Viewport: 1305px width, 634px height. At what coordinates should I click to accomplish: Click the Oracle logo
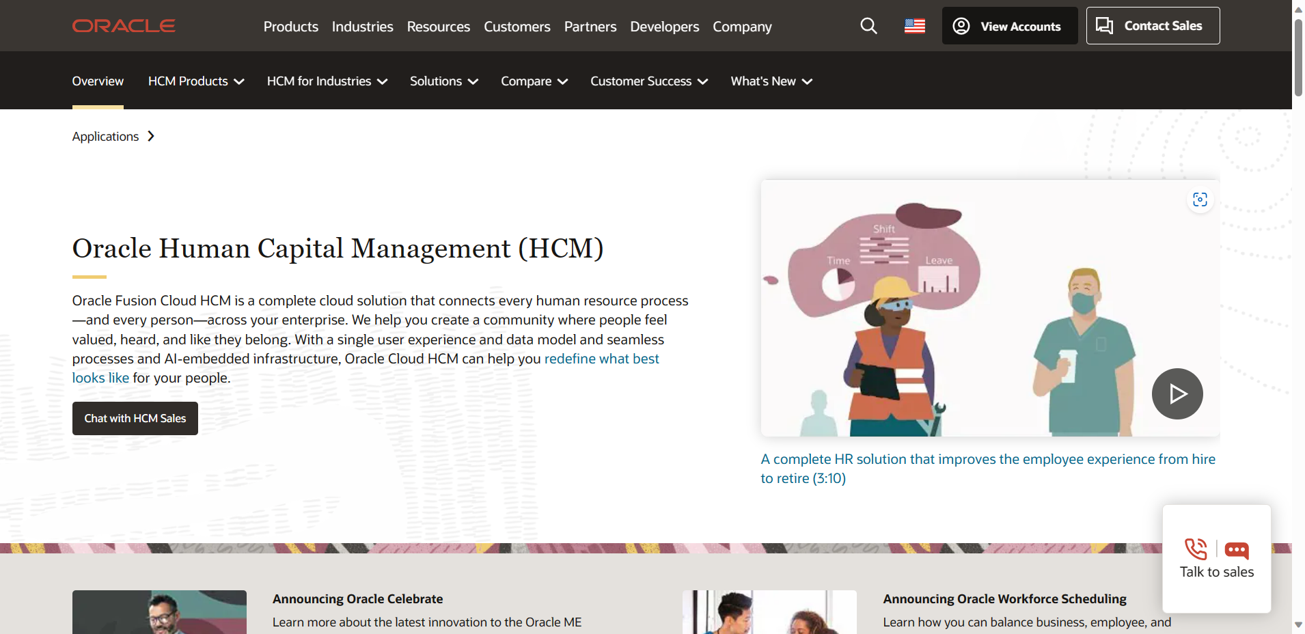[x=124, y=26]
